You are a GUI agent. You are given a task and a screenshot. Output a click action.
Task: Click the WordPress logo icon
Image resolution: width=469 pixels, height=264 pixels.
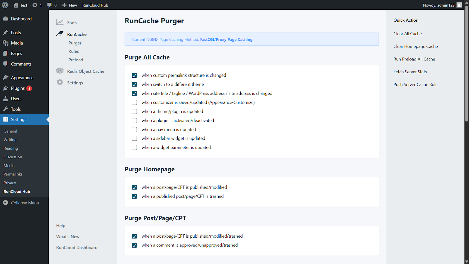tap(5, 5)
